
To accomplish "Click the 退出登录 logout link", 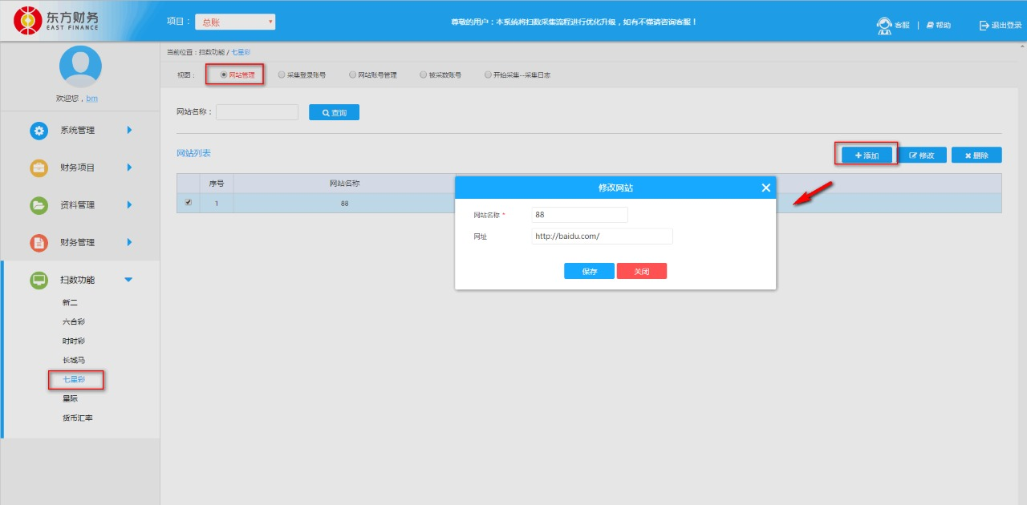I will point(1000,26).
